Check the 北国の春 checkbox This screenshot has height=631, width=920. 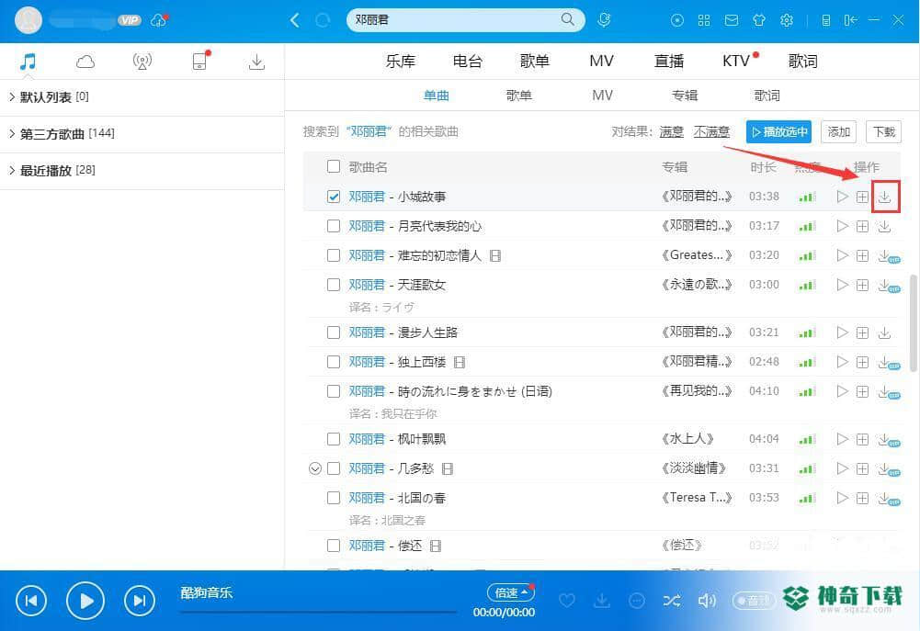(334, 498)
